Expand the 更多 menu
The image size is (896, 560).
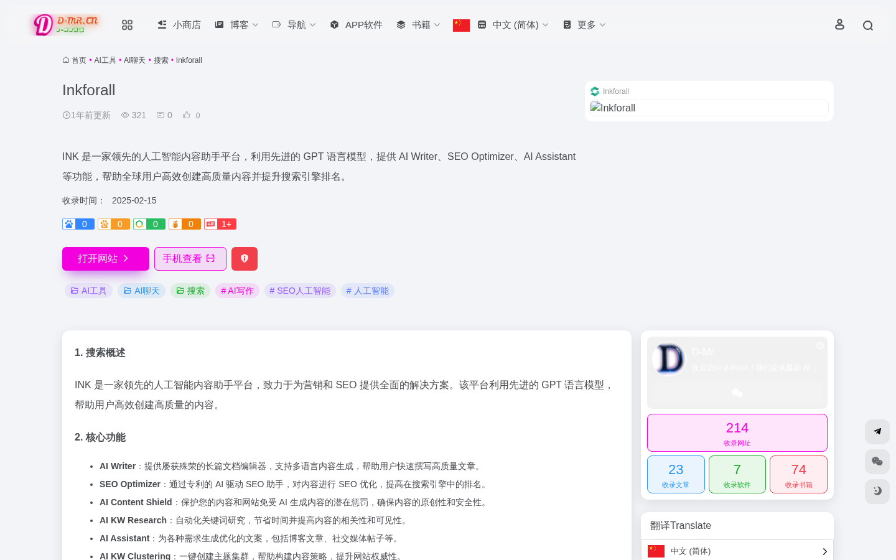point(584,25)
